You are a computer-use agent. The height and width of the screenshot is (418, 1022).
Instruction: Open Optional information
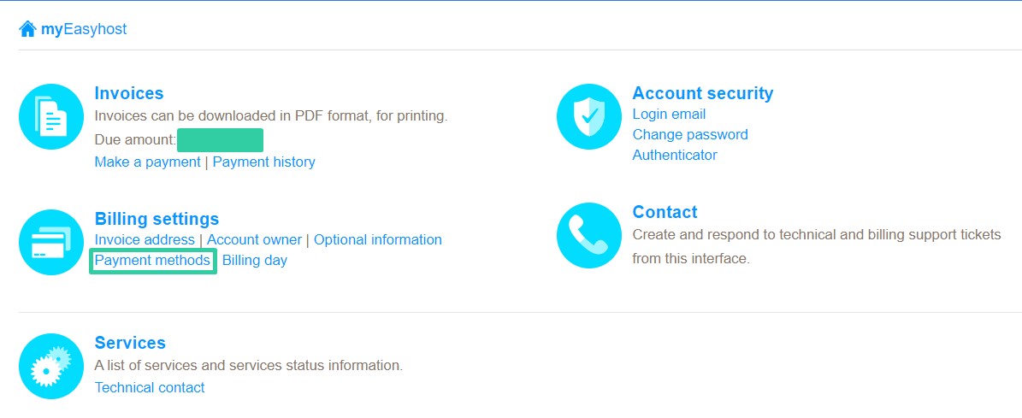pos(378,239)
